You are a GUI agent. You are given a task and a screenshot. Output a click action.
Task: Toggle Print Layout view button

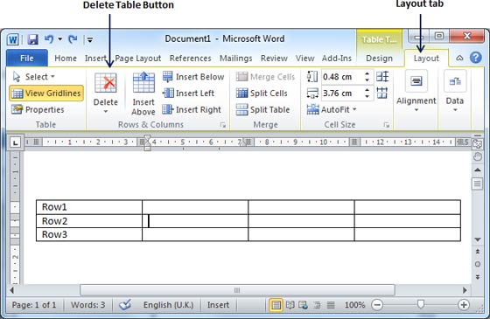click(276, 305)
